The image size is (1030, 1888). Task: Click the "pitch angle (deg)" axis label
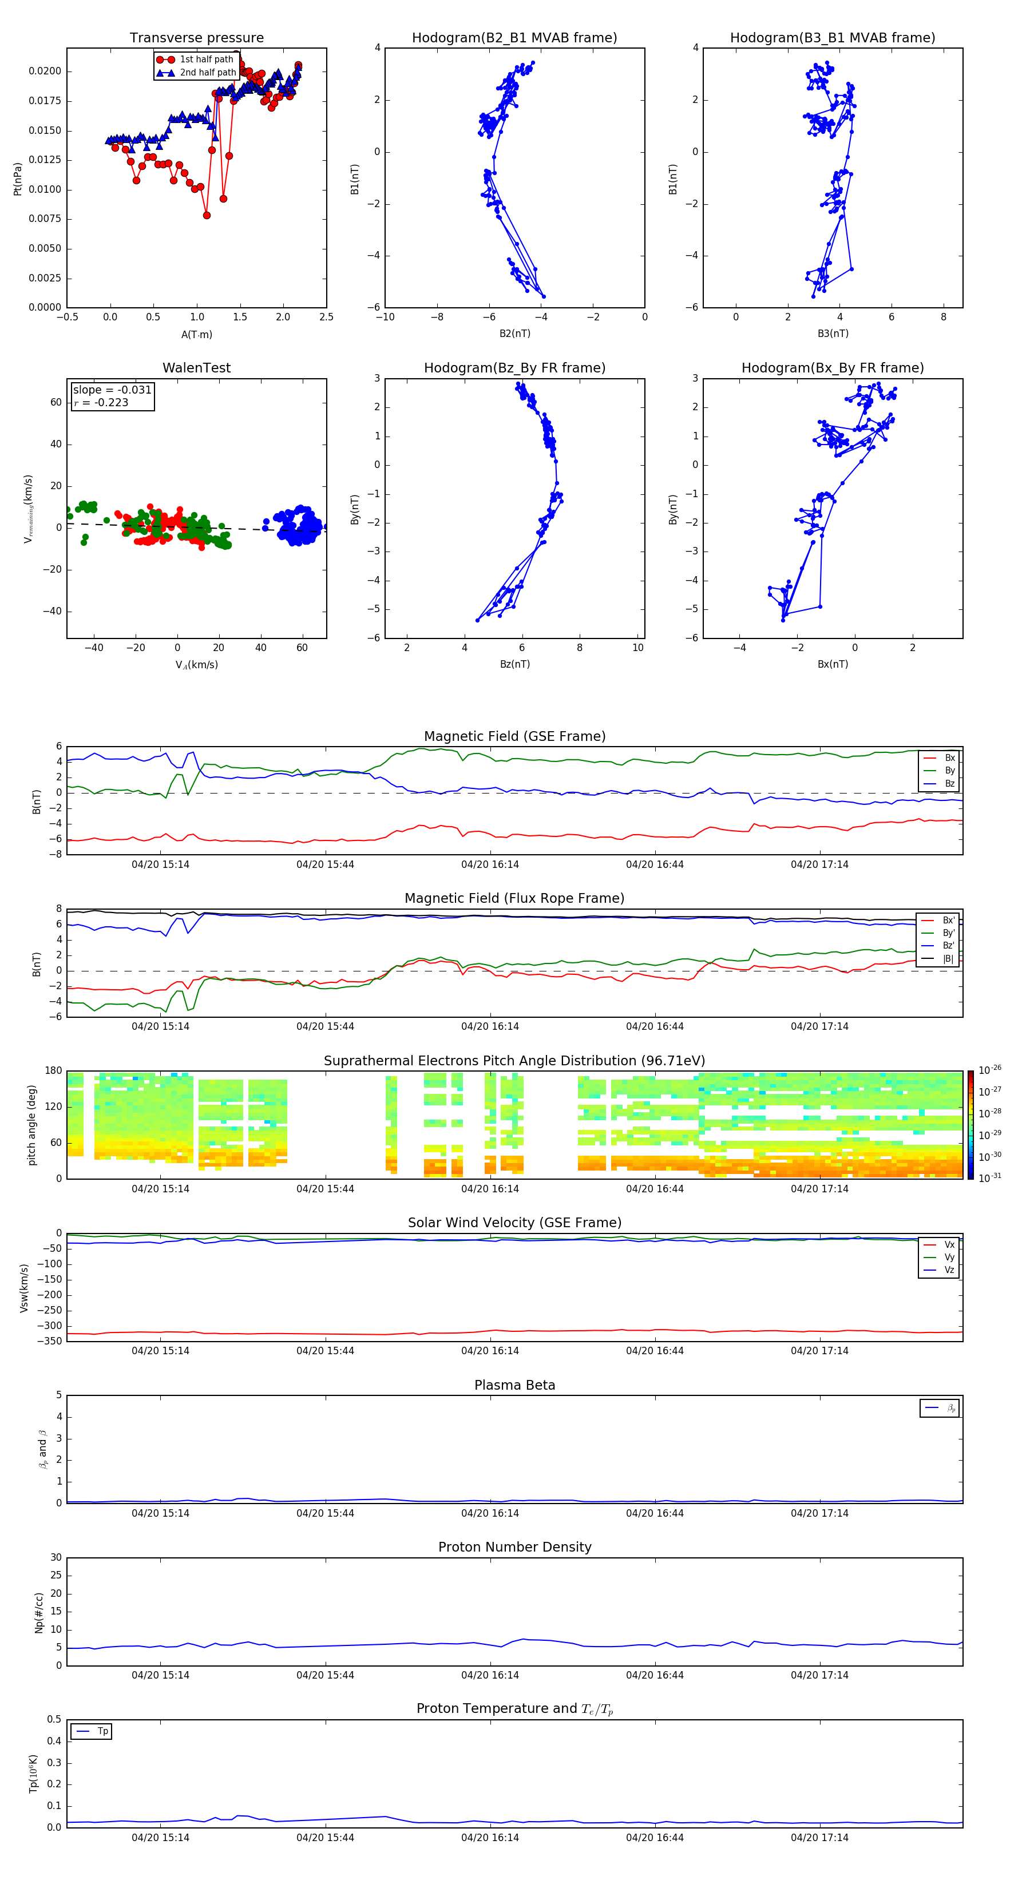pyautogui.click(x=31, y=1125)
